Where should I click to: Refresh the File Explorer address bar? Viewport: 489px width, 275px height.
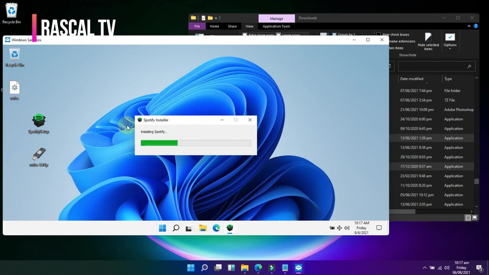click(x=390, y=66)
